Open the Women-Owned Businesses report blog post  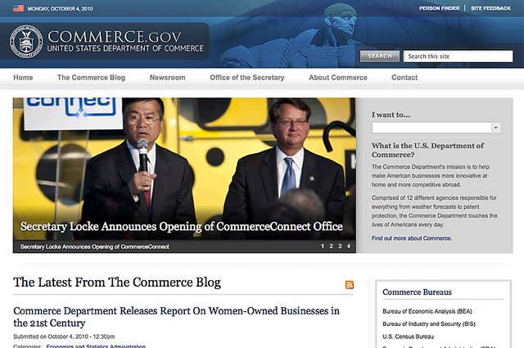(x=176, y=317)
